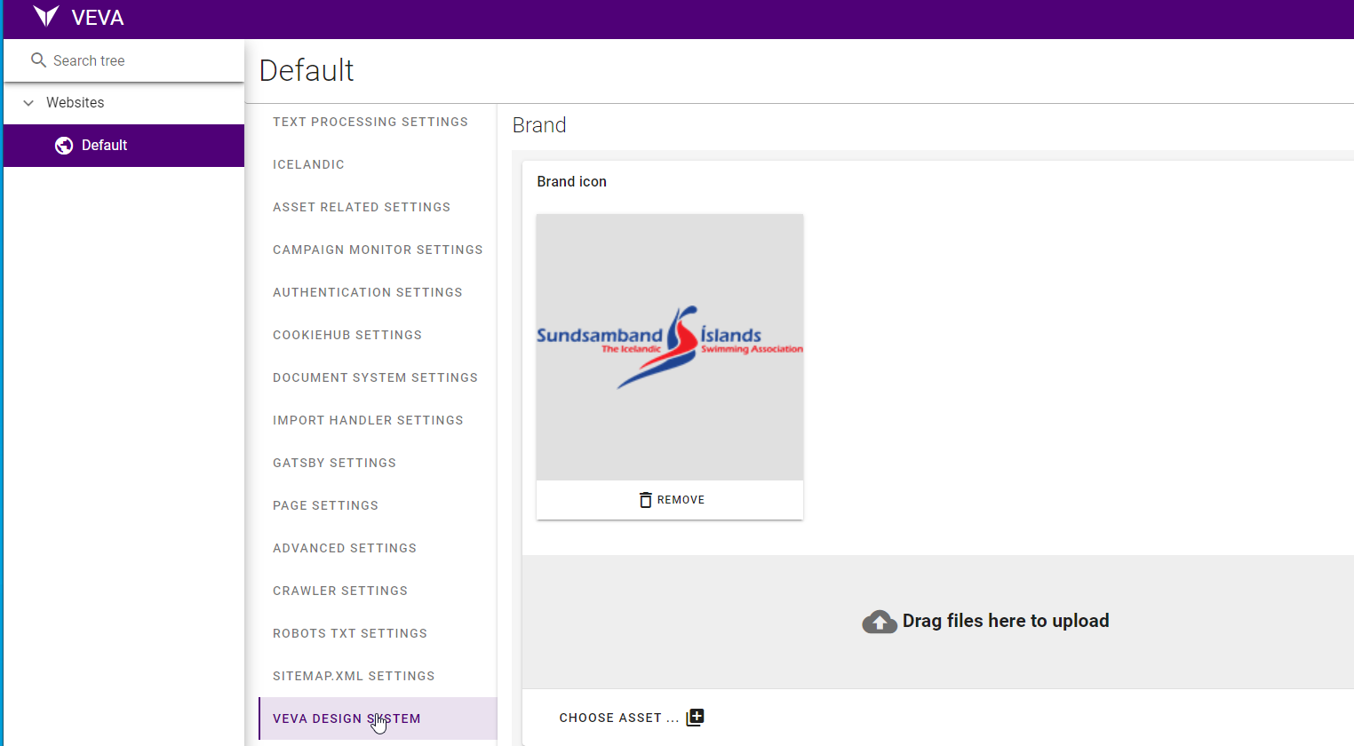The image size is (1354, 746).
Task: Click the globe icon beside Default
Action: 64,146
